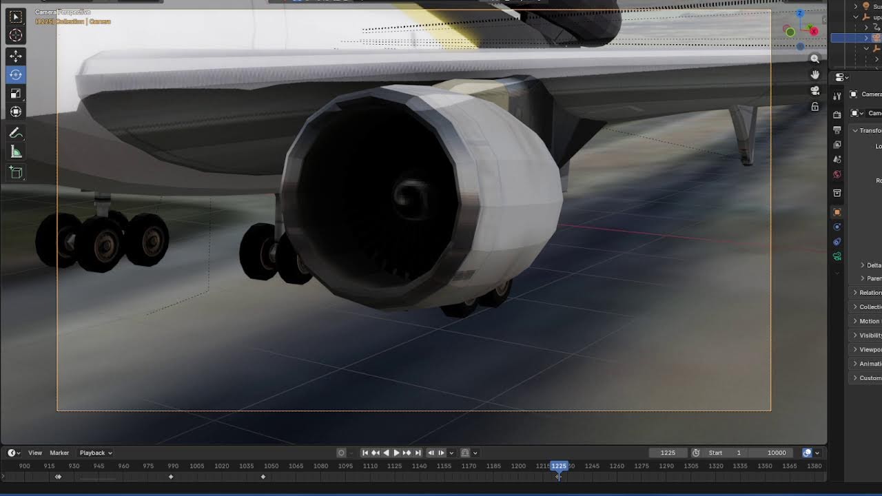Open the timeline View menu
This screenshot has height=496, width=882.
pos(35,453)
